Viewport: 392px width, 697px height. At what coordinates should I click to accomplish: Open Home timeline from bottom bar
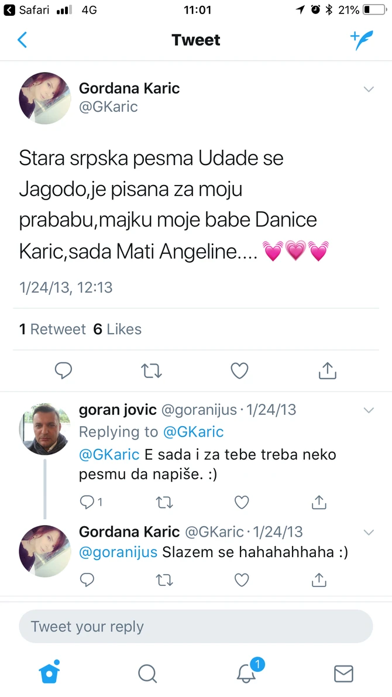click(x=49, y=672)
